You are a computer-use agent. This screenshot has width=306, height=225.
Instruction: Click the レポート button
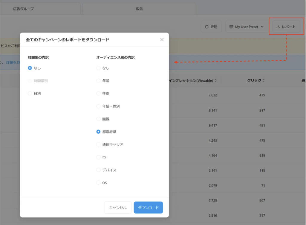point(286,27)
